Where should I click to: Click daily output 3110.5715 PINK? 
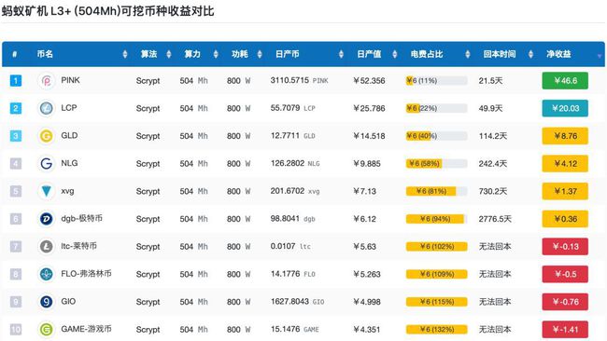pyautogui.click(x=299, y=80)
